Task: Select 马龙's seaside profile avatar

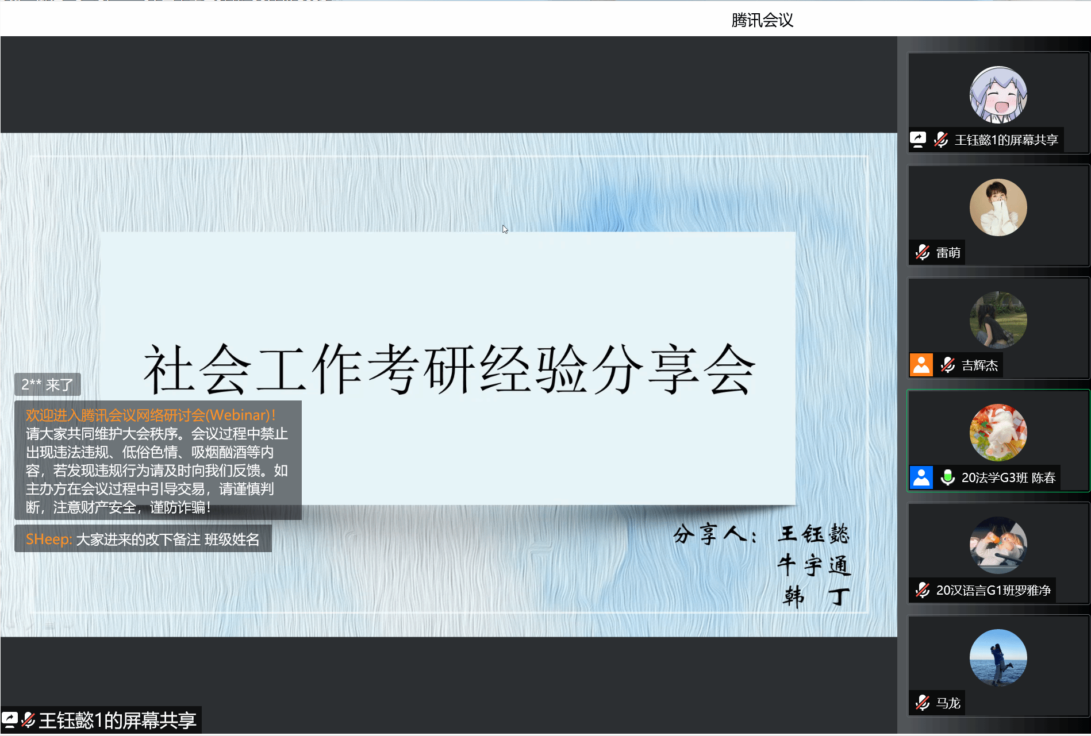Action: 998,658
